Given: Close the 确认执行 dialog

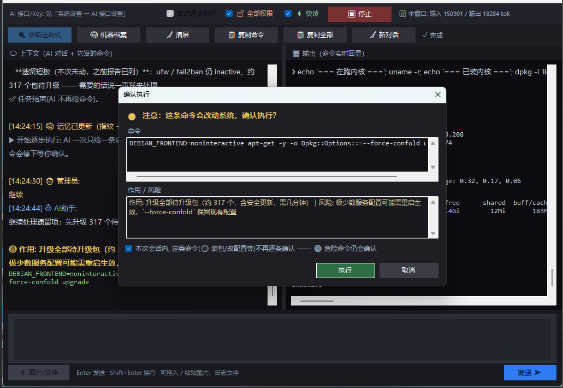Looking at the screenshot, I should 438,95.
